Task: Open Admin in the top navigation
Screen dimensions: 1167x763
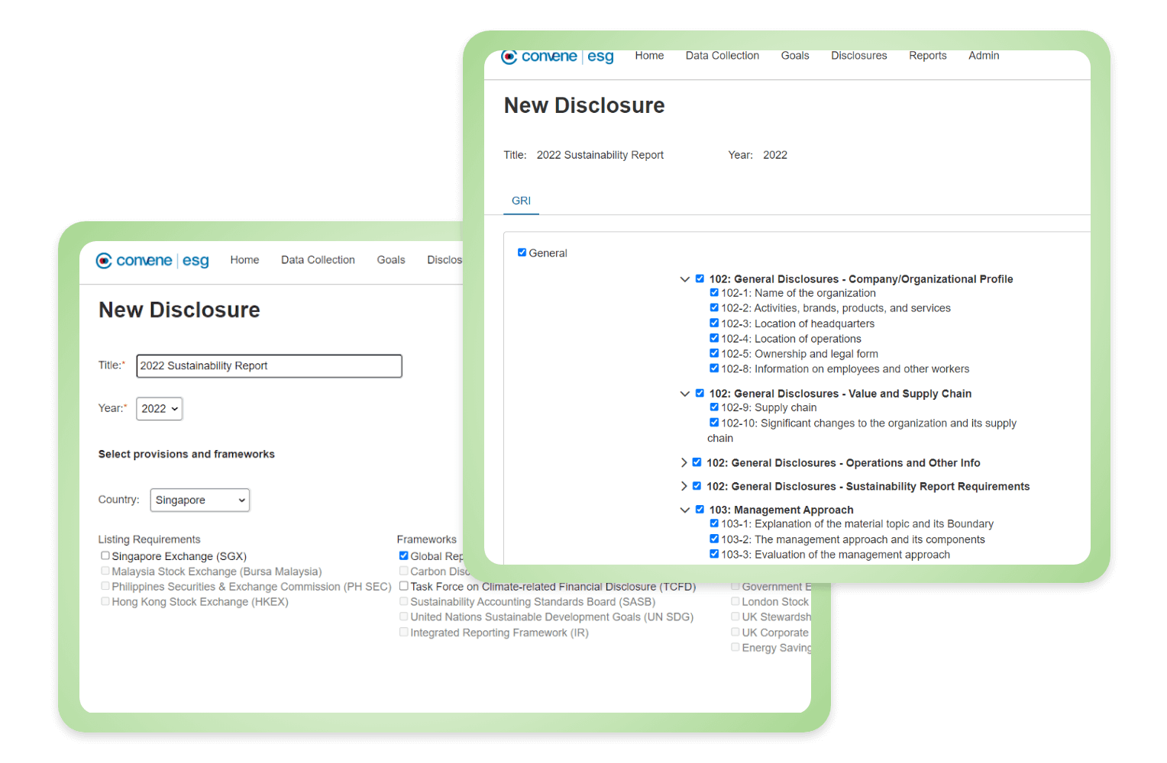Action: (983, 56)
